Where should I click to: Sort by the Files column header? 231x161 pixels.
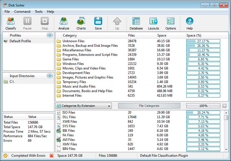pyautogui.click(x=141, y=35)
